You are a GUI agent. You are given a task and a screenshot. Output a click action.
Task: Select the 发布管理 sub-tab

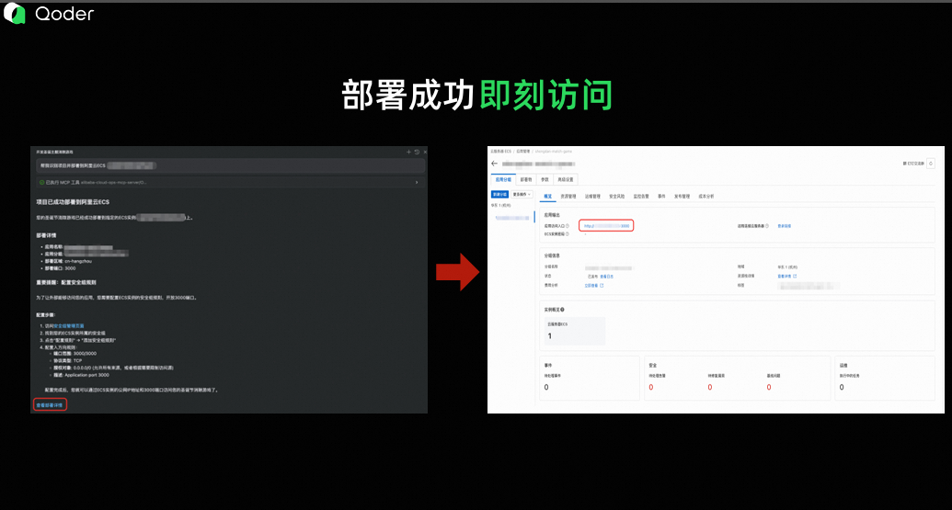pos(682,197)
